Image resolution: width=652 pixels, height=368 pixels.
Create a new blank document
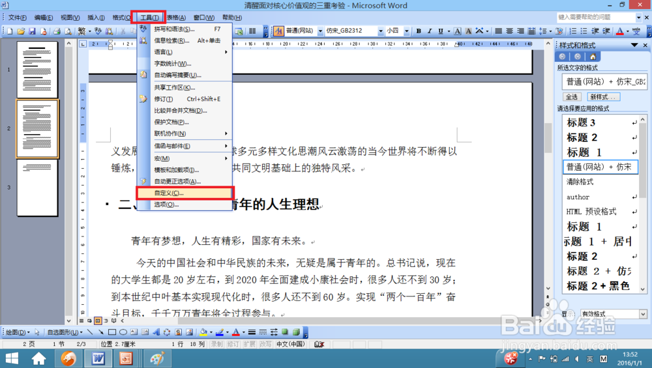click(x=10, y=31)
